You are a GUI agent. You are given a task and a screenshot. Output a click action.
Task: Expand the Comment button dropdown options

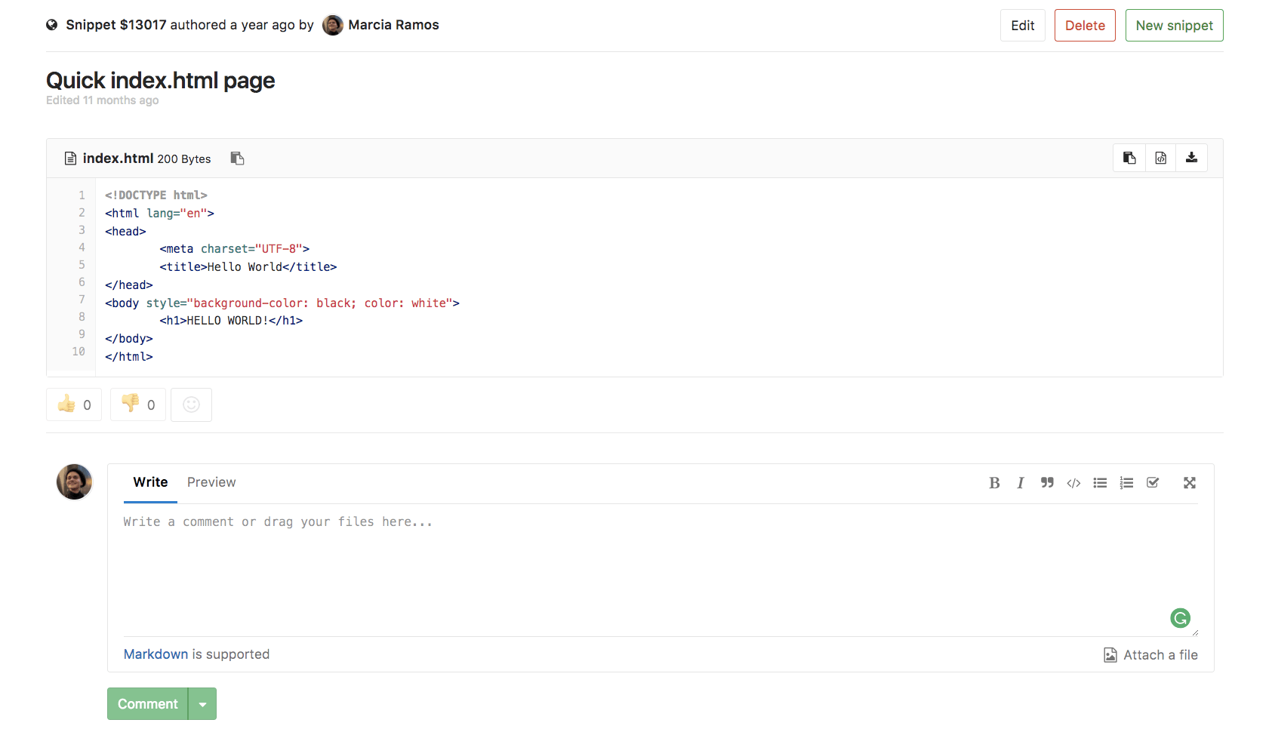click(202, 703)
